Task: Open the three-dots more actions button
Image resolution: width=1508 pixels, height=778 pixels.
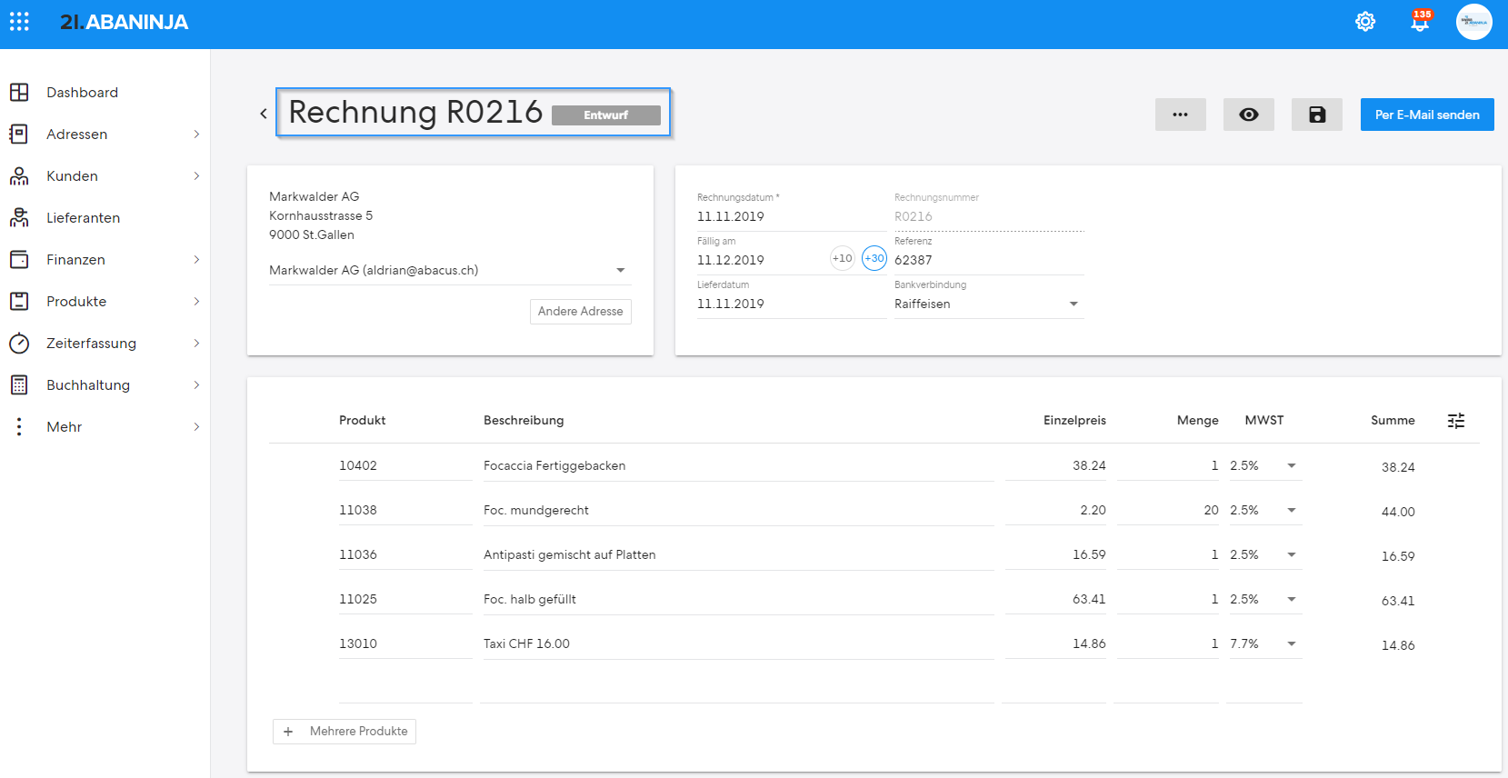Action: click(1181, 115)
